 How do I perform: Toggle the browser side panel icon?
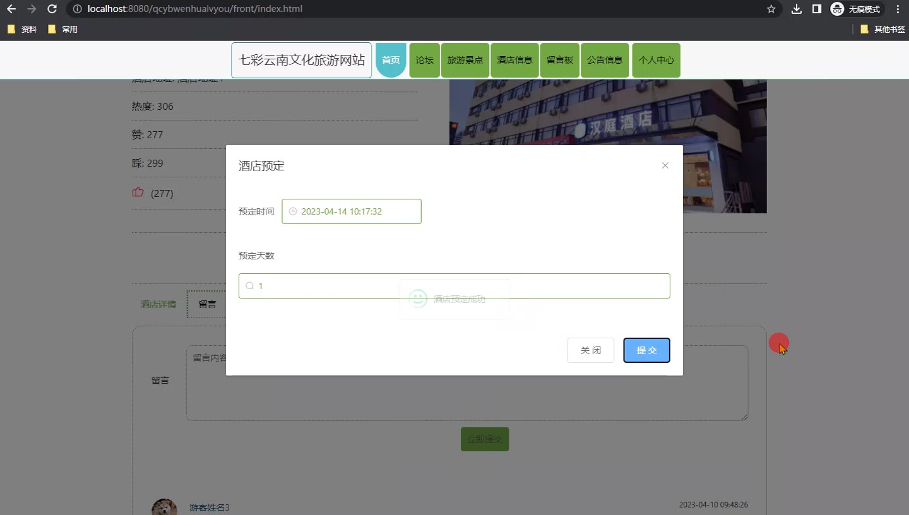(x=816, y=9)
